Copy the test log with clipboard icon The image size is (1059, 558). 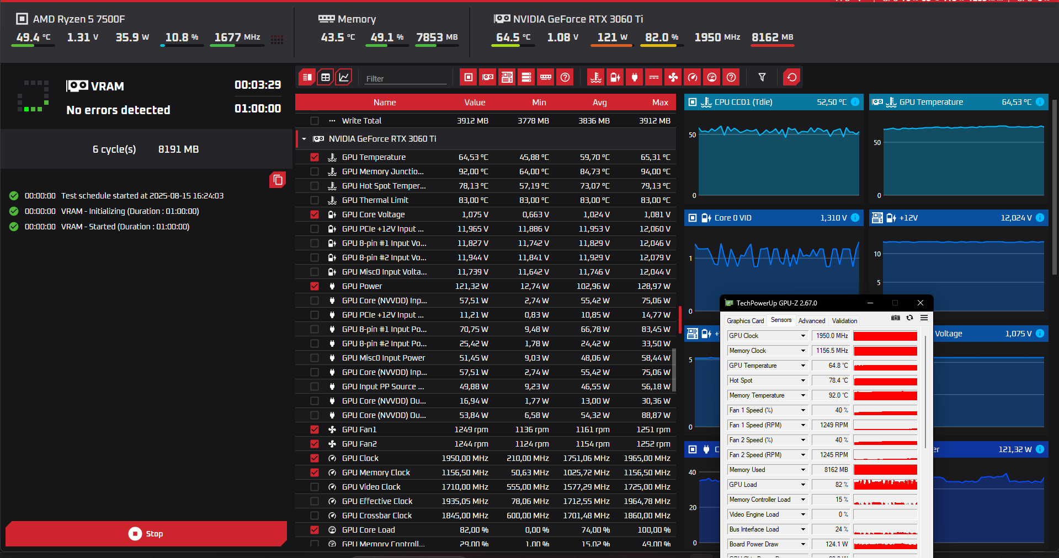click(278, 180)
